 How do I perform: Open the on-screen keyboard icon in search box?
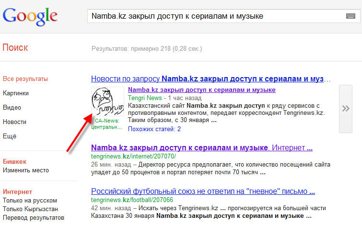tap(350, 16)
